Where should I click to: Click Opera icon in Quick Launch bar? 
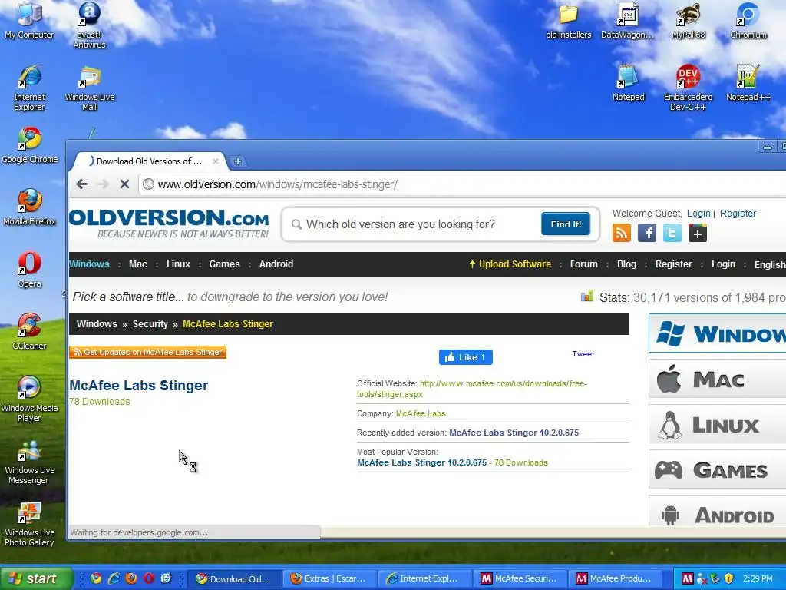coord(149,578)
